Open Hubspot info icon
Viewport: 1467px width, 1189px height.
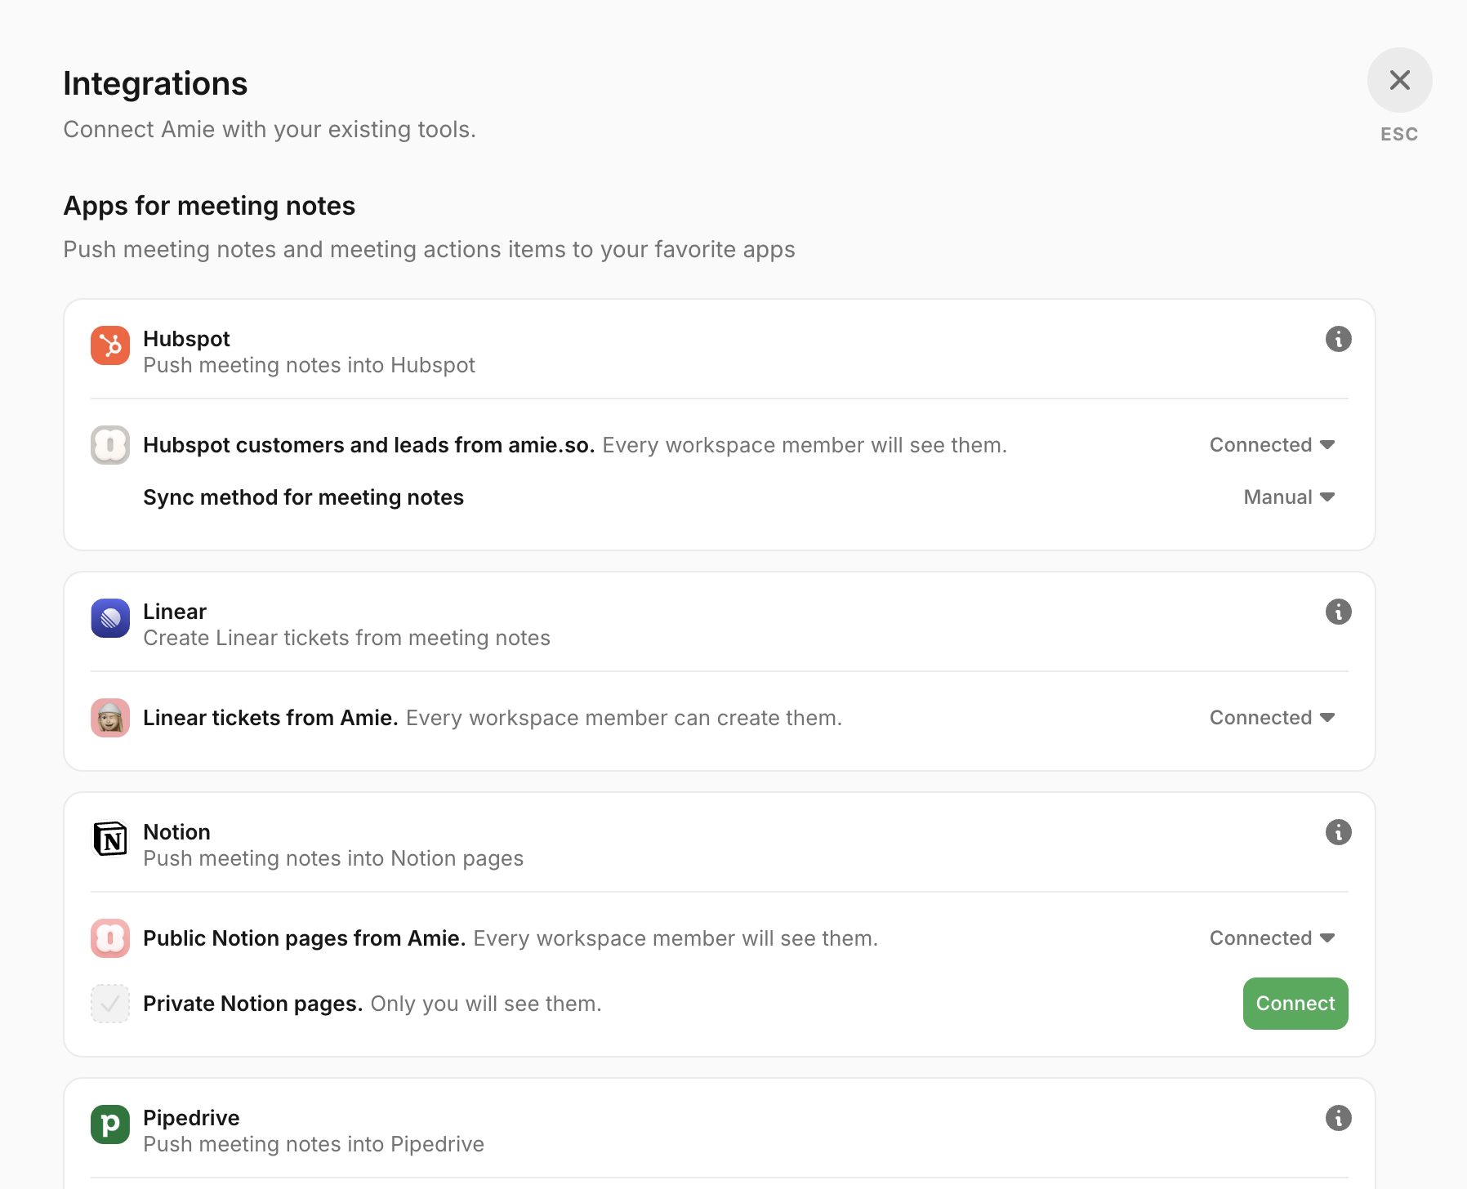click(x=1338, y=339)
